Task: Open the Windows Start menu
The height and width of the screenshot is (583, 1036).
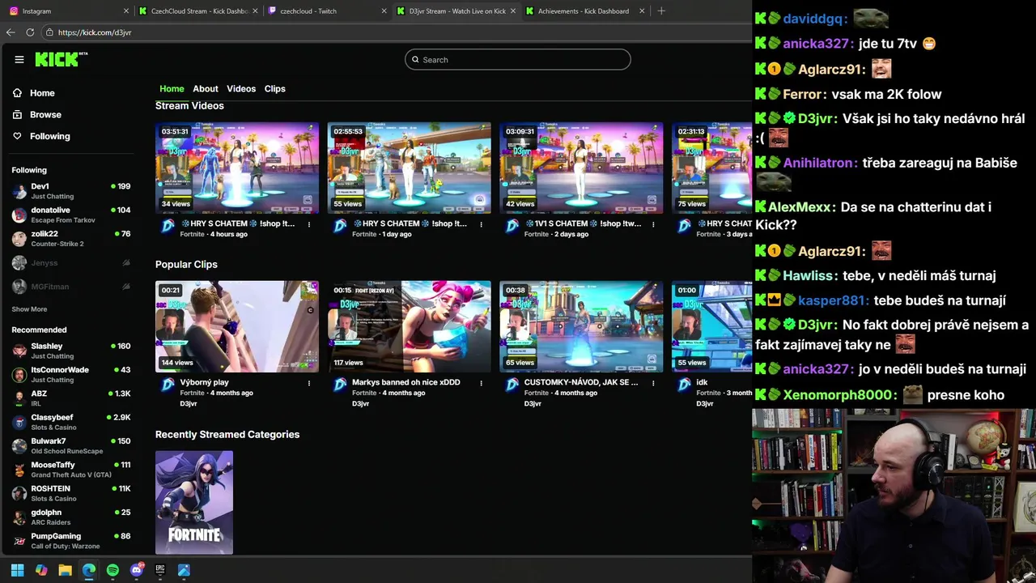Action: point(18,570)
